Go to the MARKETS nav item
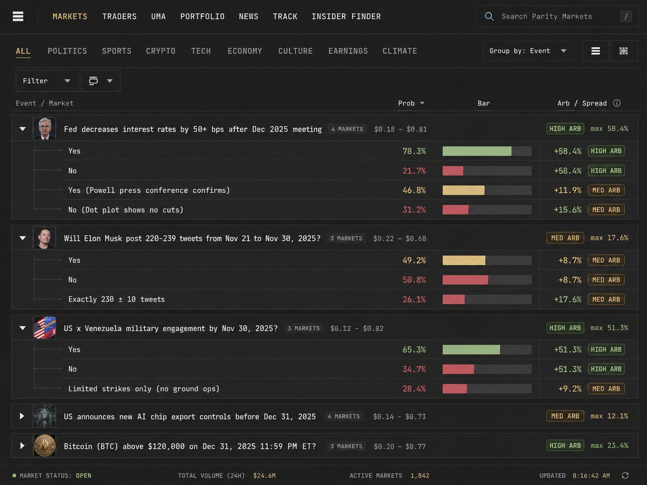647x485 pixels. coord(70,16)
